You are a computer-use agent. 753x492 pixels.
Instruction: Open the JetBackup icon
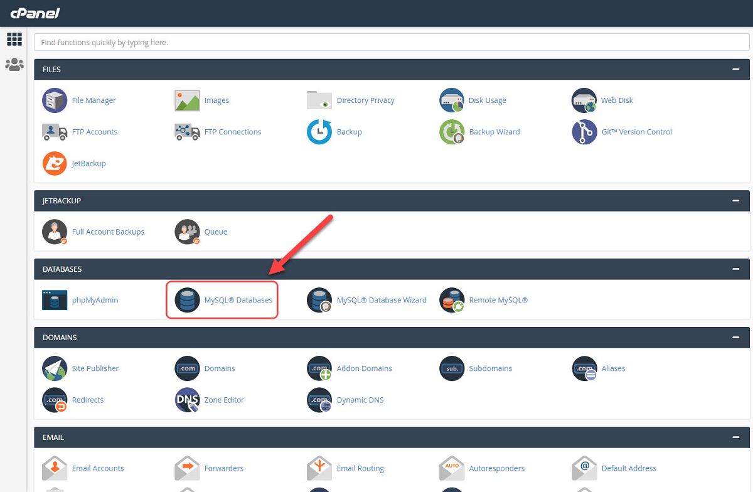(55, 163)
